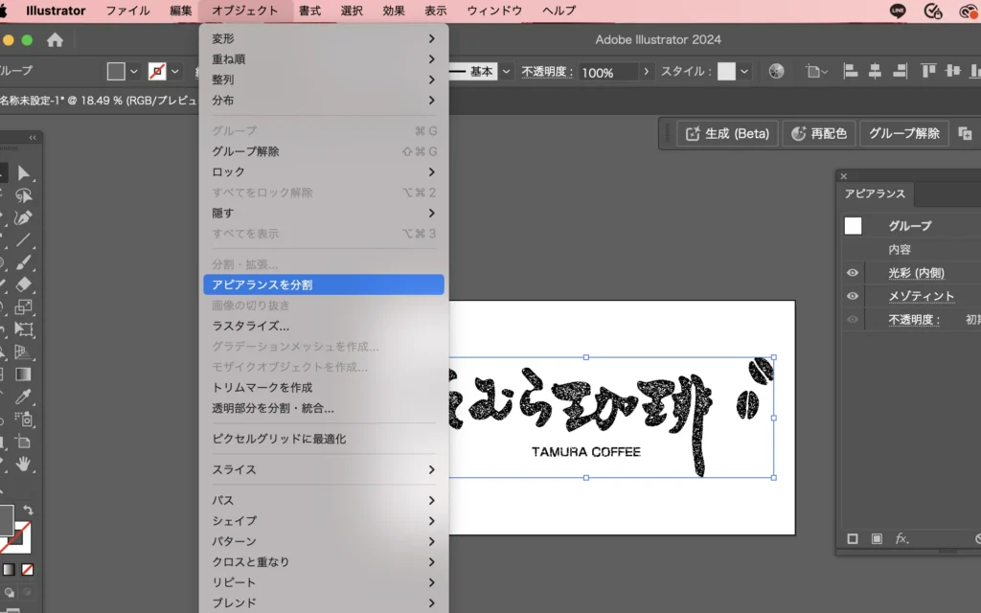981x613 pixels.
Task: Click the Recolor Artwork wheel icon
Action: (x=776, y=72)
